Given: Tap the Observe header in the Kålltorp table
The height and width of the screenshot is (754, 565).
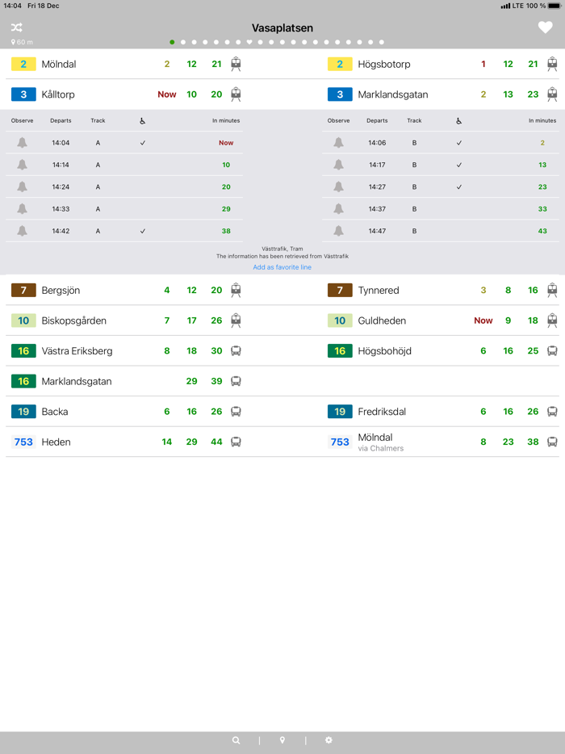Looking at the screenshot, I should tap(22, 121).
